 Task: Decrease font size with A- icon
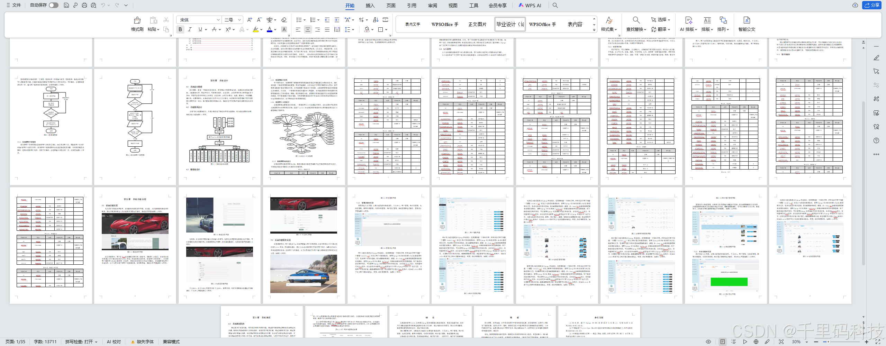(x=259, y=20)
